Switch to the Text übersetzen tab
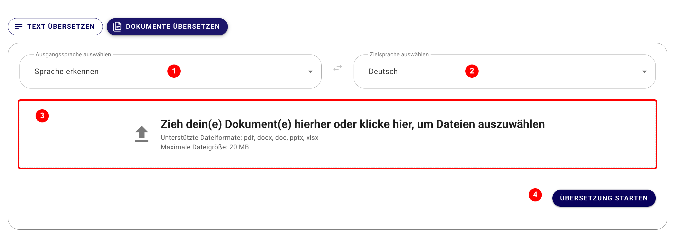 tap(55, 27)
